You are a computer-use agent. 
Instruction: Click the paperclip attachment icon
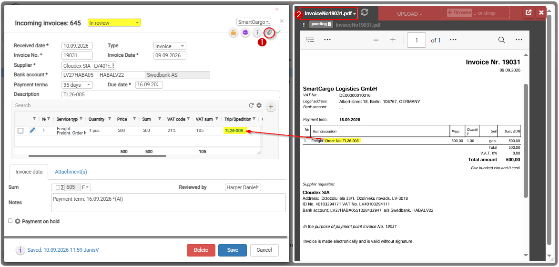270,32
